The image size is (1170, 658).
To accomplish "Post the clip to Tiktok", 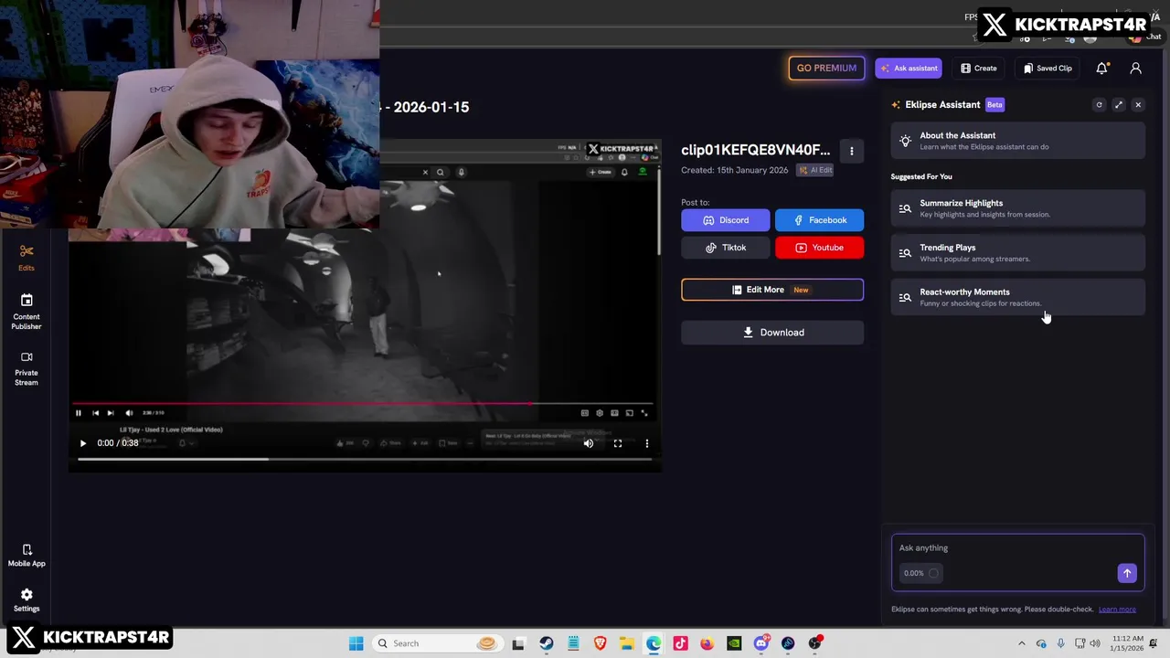I will (726, 248).
